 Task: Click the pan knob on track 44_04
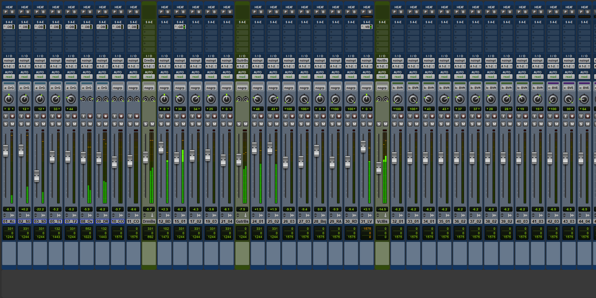coord(584,99)
